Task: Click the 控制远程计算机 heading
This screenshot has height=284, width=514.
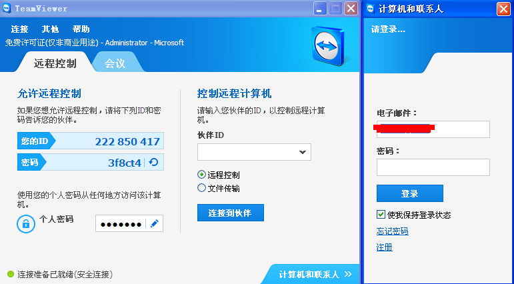Action: click(235, 94)
